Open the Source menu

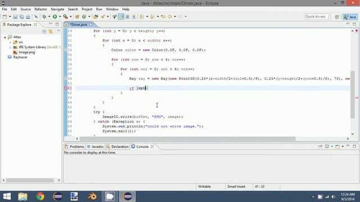[25, 9]
